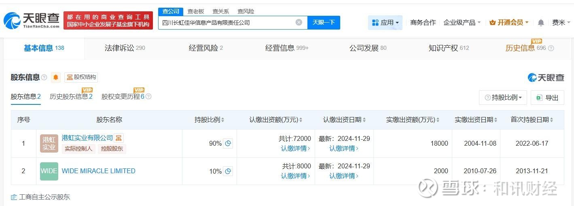Open 认缴详情 under 共计:8000
Screen dimensions: 574x206
(x=296, y=176)
